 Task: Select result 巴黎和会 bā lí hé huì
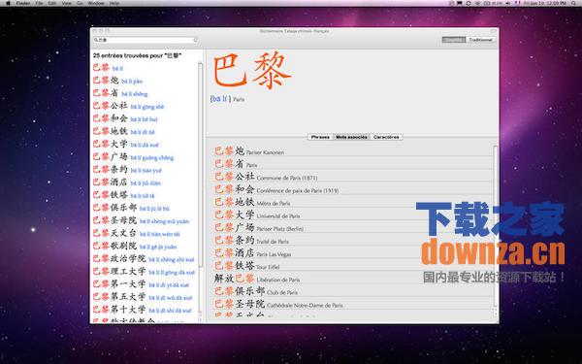tap(125, 118)
